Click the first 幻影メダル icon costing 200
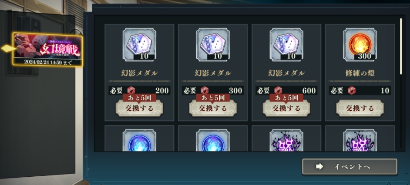The height and width of the screenshot is (185, 410). 139,45
